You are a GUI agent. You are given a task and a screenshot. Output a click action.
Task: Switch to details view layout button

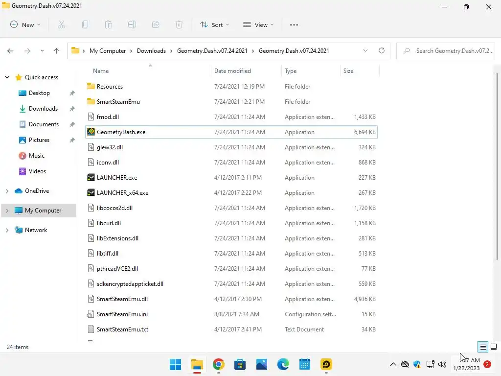pyautogui.click(x=483, y=347)
